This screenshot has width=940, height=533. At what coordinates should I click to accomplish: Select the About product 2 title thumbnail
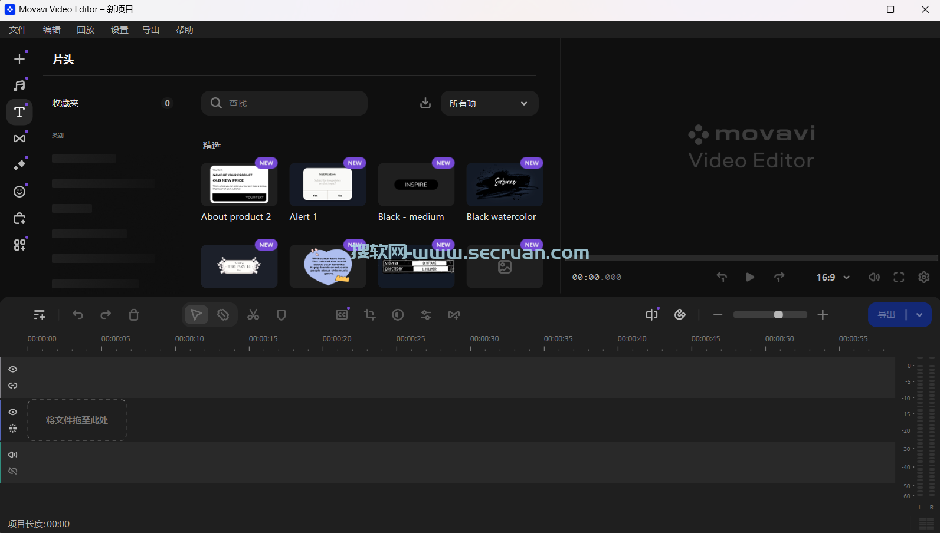coord(239,185)
